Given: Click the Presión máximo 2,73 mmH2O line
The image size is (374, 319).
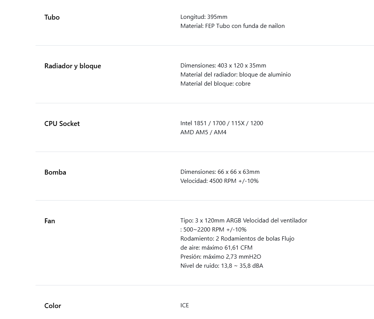Looking at the screenshot, I should coord(221,257).
